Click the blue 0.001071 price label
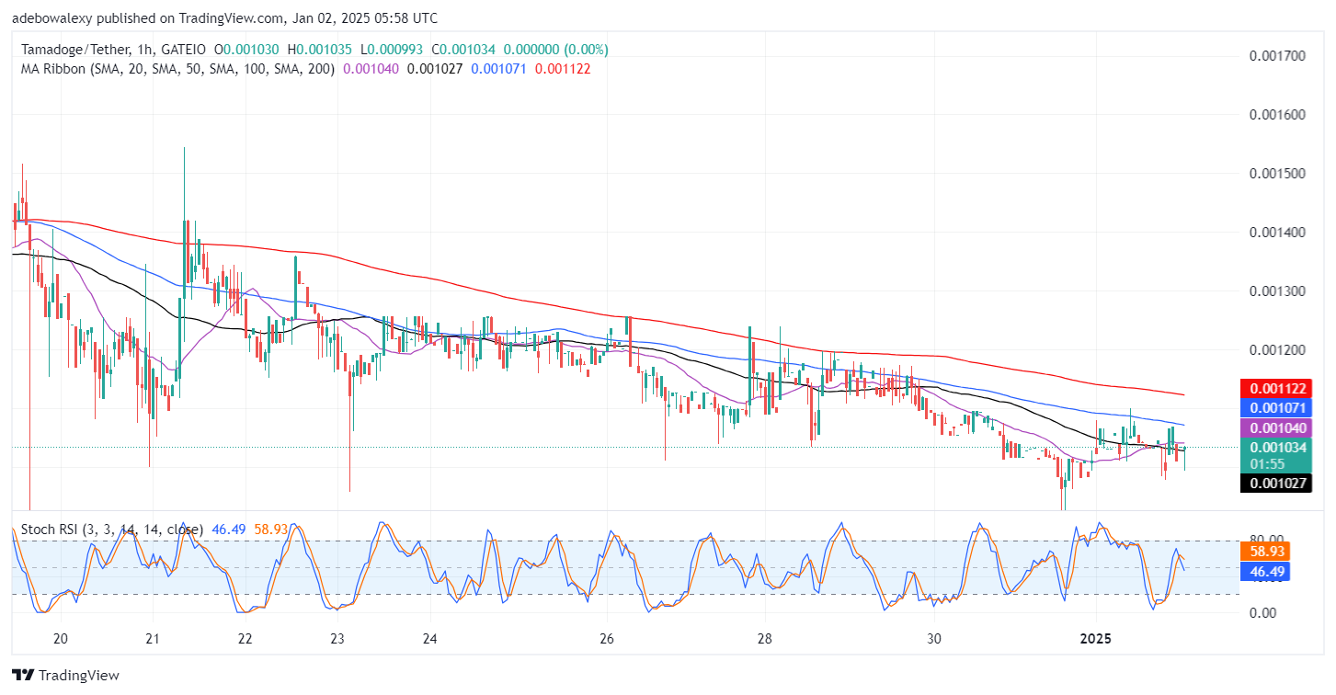1336x695 pixels. (x=1275, y=407)
